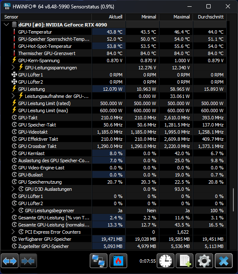Expand Leistungsaufnahme der GPU row
Screen dimensions: 238x274
click(13, 96)
